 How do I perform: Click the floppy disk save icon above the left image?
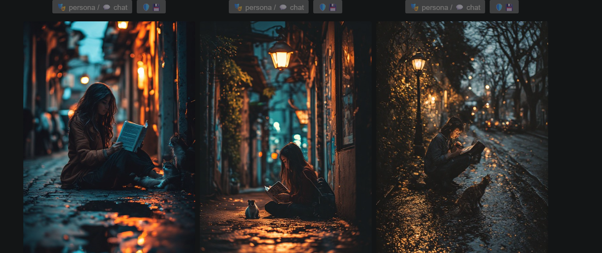pos(156,7)
